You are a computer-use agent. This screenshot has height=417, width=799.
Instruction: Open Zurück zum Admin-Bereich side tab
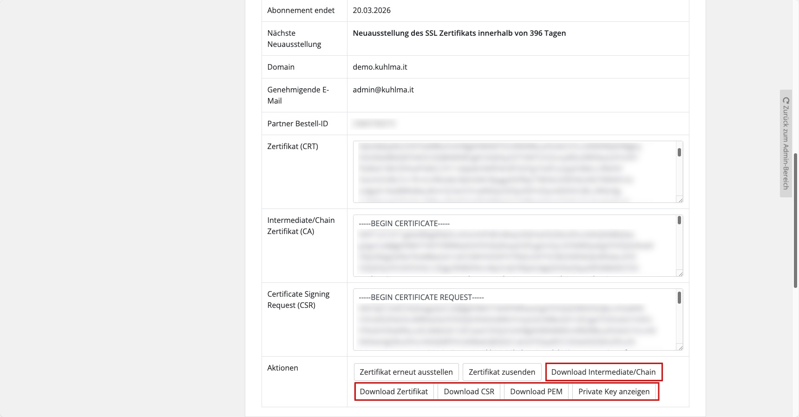click(786, 143)
